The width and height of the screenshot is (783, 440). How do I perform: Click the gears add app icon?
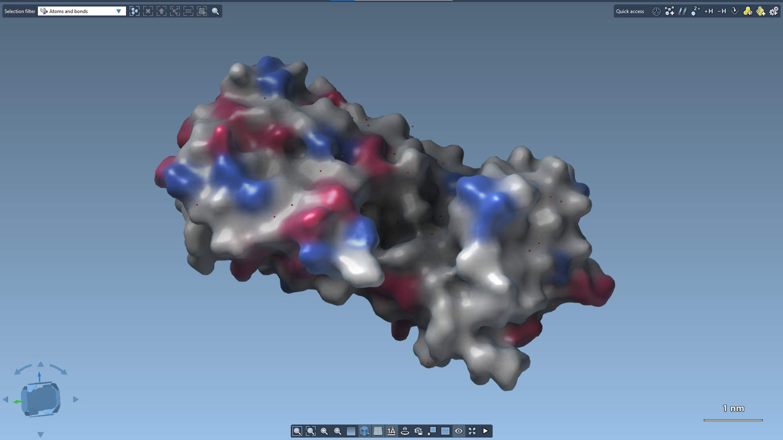tap(774, 11)
